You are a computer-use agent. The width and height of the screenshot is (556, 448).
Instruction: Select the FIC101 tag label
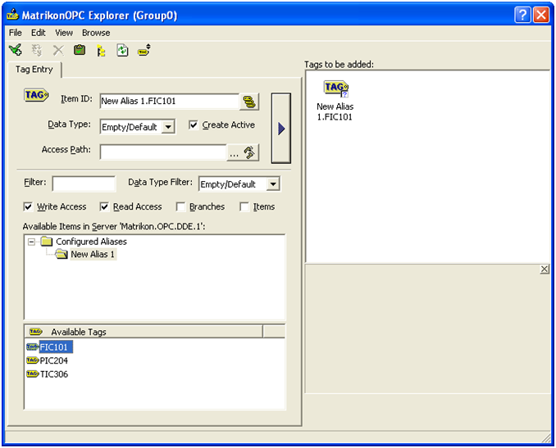[55, 346]
